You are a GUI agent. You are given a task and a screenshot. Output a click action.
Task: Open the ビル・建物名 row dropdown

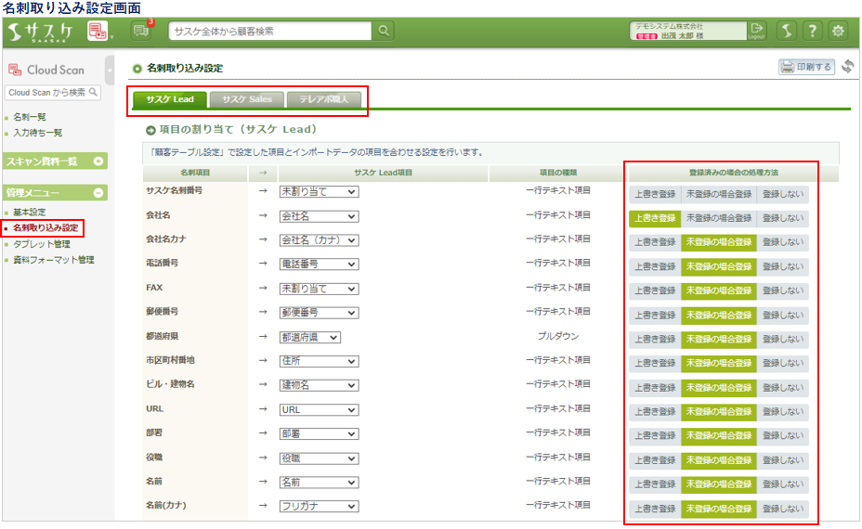click(x=319, y=386)
